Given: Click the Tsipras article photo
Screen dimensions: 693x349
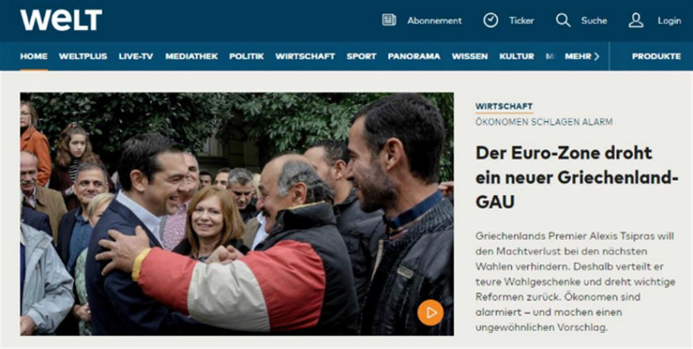Looking at the screenshot, I should click(x=237, y=214).
